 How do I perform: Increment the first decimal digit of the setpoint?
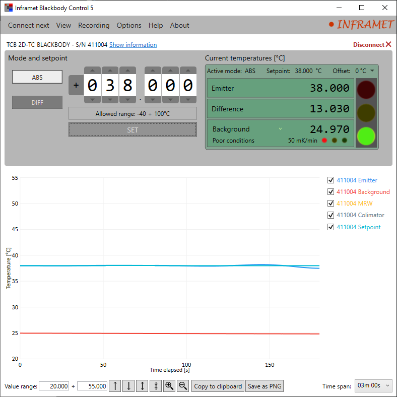click(x=153, y=71)
